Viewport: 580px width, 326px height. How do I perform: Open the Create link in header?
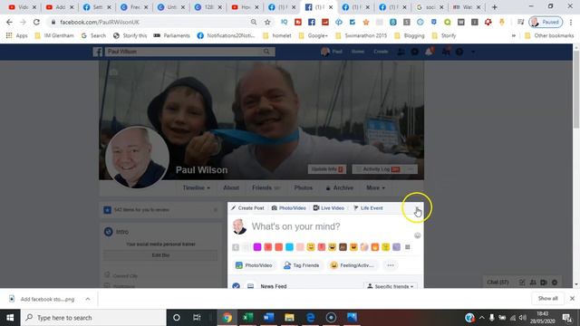point(381,52)
